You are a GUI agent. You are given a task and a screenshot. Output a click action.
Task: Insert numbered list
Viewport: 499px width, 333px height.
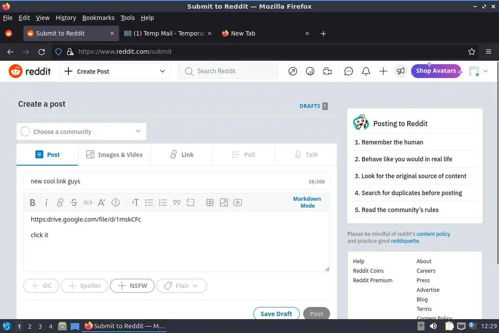pyautogui.click(x=163, y=202)
